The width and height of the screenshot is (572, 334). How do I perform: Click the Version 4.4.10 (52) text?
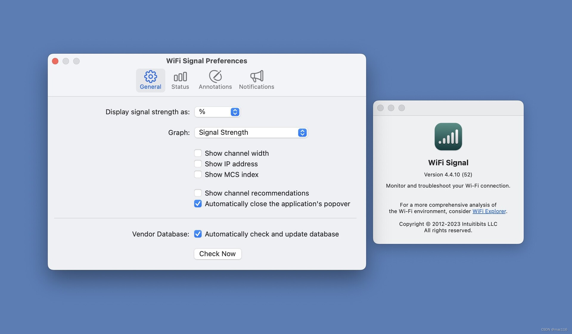click(448, 174)
